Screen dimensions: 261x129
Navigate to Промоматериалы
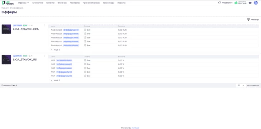[91, 3]
